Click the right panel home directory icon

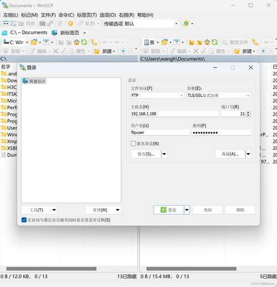pos(207,43)
